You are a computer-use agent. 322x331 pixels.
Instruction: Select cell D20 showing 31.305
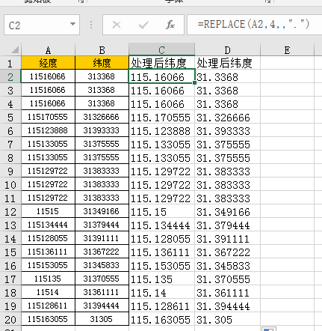pyautogui.click(x=227, y=319)
